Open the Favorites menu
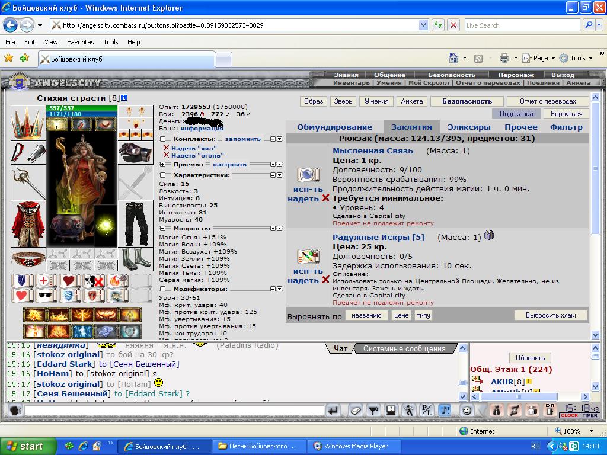This screenshot has height=455, width=607. [x=80, y=42]
